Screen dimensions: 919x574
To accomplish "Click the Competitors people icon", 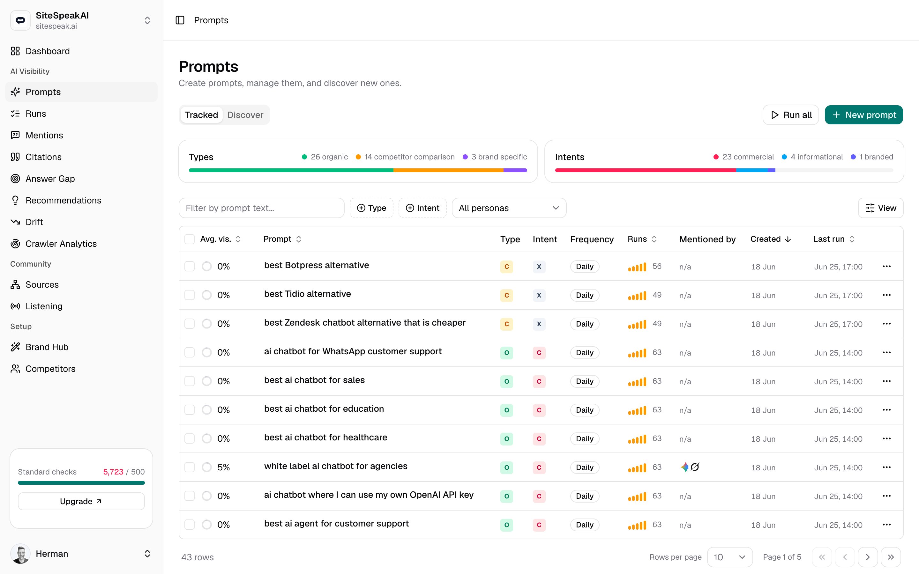I will (15, 369).
